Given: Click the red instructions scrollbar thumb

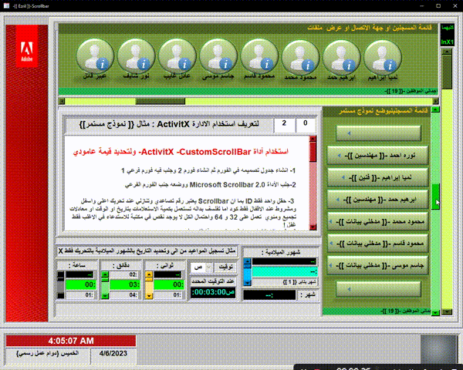Looking at the screenshot, I should point(313,152).
